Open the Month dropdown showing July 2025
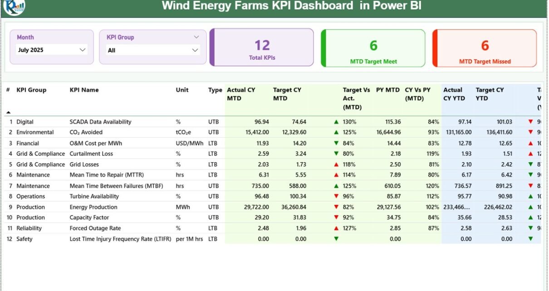549x291 pixels. pos(83,50)
